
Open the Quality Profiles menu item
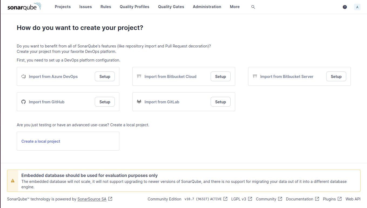[x=134, y=7]
